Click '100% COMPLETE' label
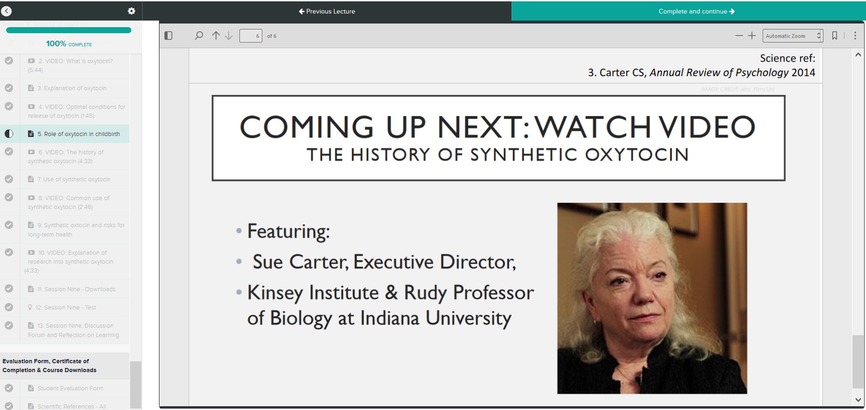866x410 pixels. [69, 43]
